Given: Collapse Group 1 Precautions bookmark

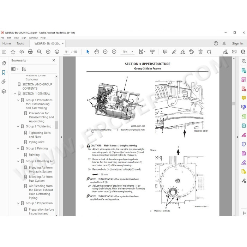Looking at the screenshot, I should point(18,100).
